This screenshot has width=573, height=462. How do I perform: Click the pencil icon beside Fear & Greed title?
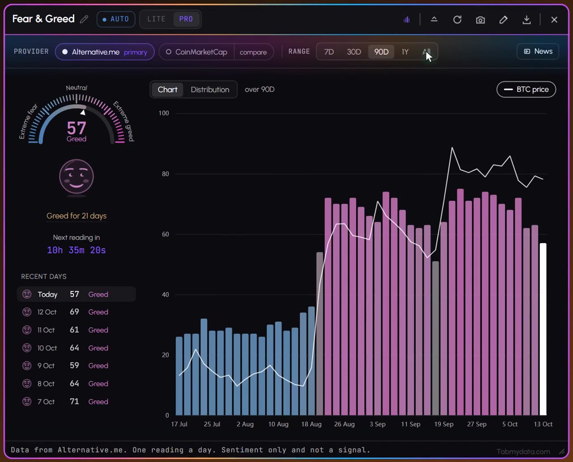pos(84,19)
